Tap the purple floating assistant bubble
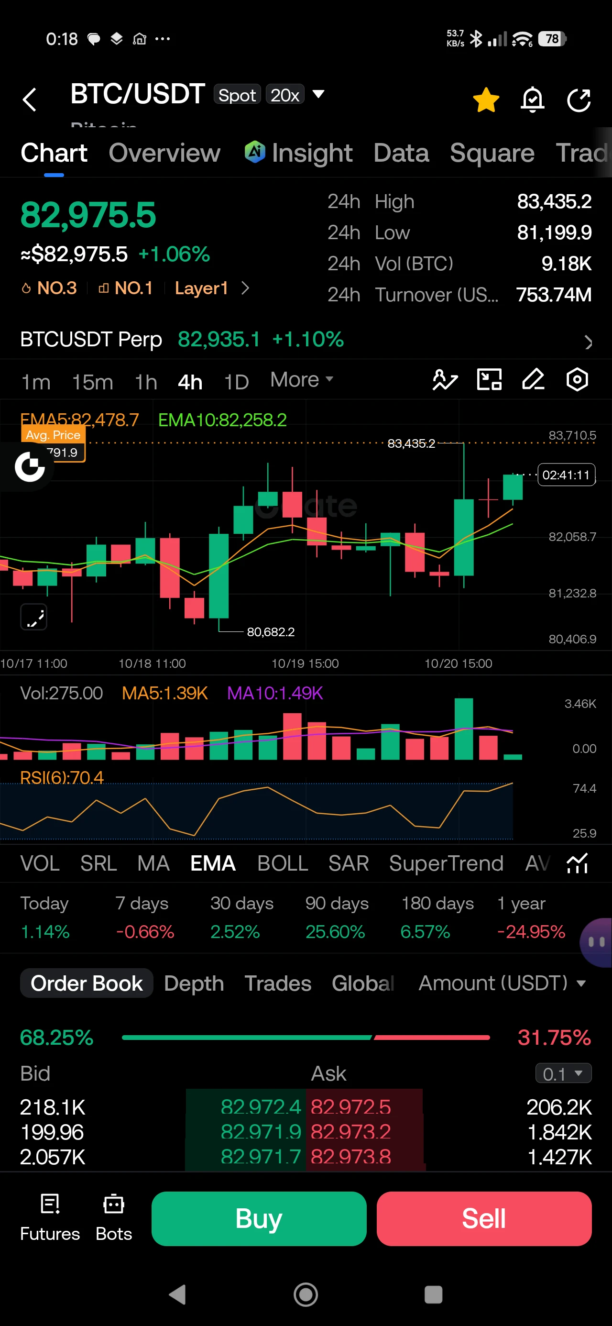 [x=596, y=942]
